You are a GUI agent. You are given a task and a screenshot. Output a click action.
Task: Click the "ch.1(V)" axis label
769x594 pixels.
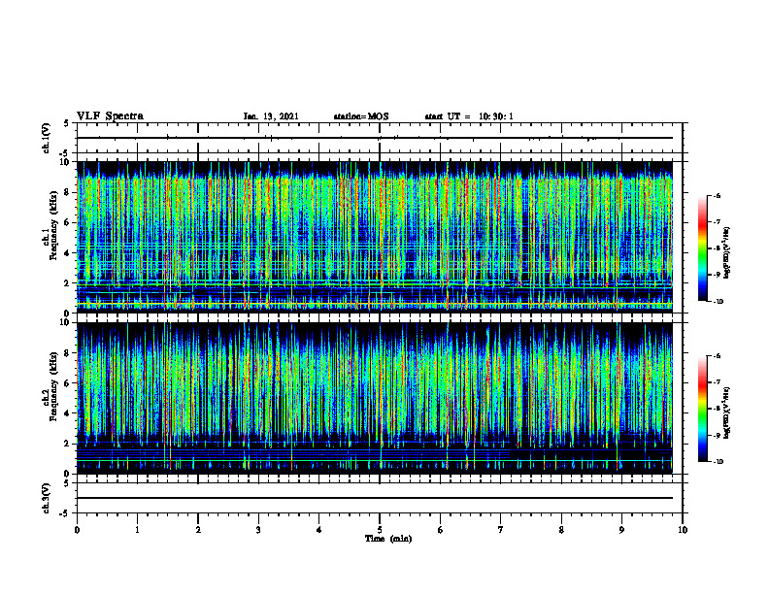click(46, 138)
